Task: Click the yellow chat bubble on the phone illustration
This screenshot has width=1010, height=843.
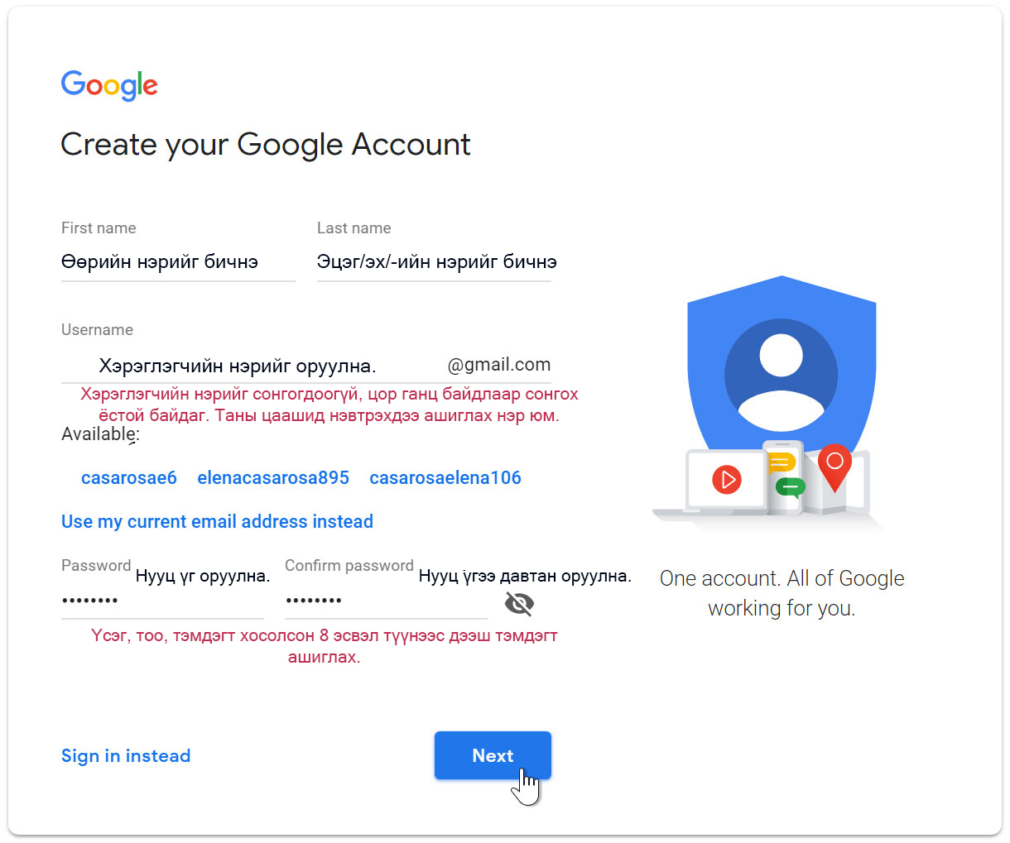Action: (x=782, y=462)
